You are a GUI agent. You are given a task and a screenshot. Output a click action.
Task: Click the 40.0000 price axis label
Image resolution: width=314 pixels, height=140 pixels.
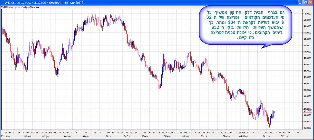(x=308, y=84)
